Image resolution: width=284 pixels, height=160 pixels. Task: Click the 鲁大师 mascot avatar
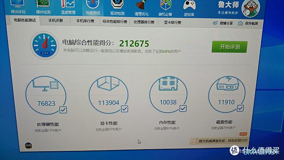point(251,8)
